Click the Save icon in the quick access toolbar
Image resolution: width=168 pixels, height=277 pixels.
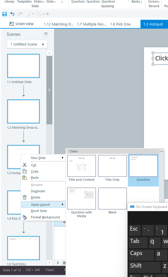[4, 14]
